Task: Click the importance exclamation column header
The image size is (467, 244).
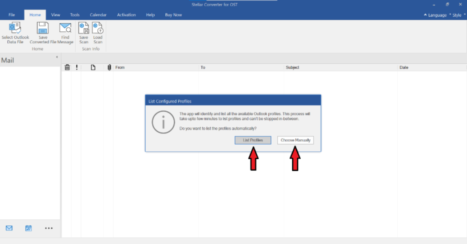Action: (x=77, y=68)
